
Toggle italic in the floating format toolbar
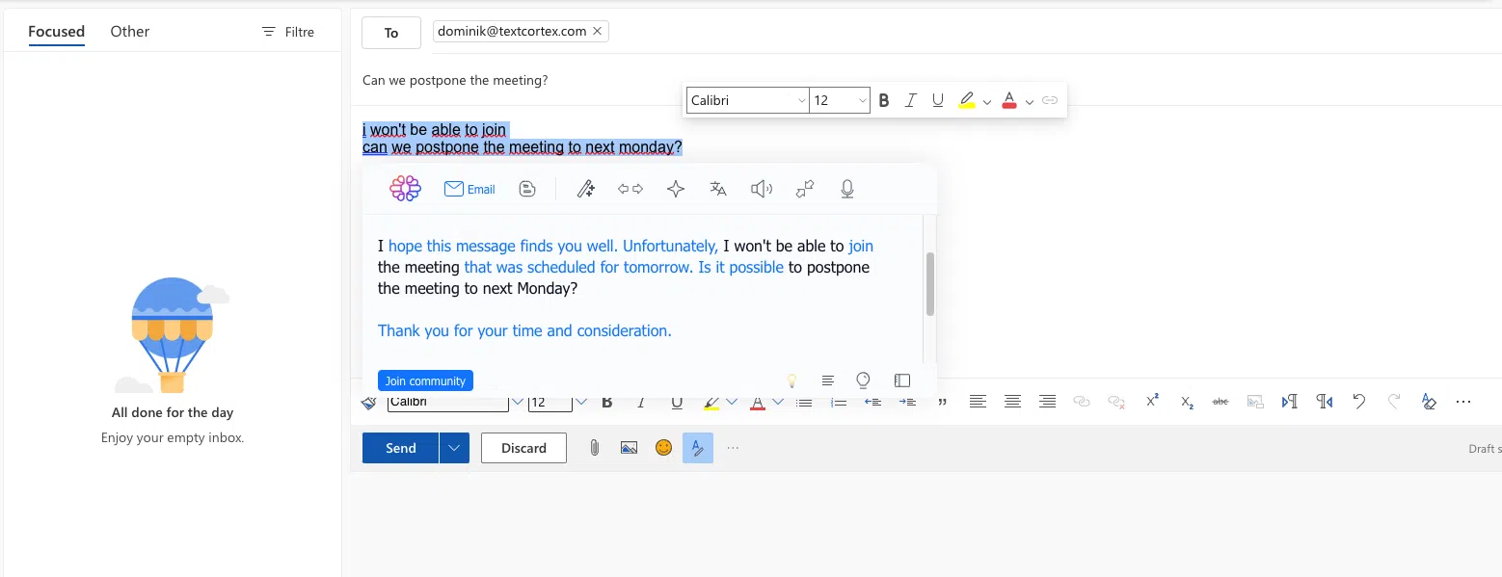click(910, 100)
